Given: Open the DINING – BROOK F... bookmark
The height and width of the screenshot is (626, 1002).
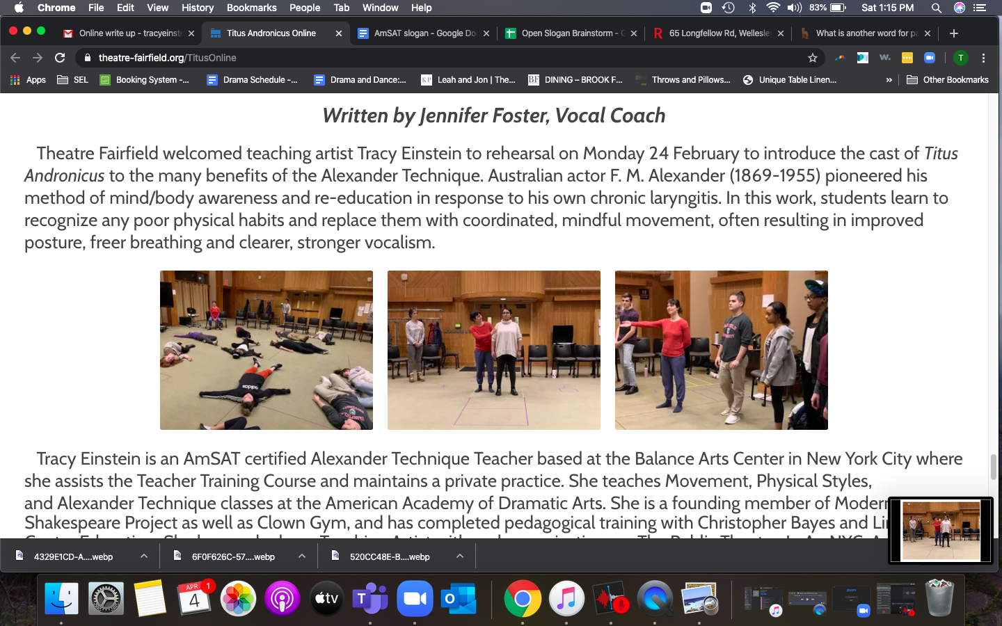Looking at the screenshot, I should [x=575, y=80].
